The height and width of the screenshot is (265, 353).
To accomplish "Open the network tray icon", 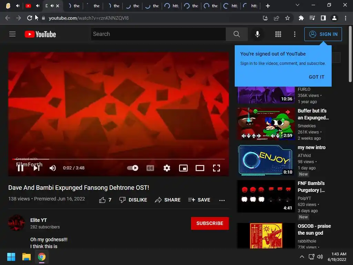I will click(x=311, y=257).
